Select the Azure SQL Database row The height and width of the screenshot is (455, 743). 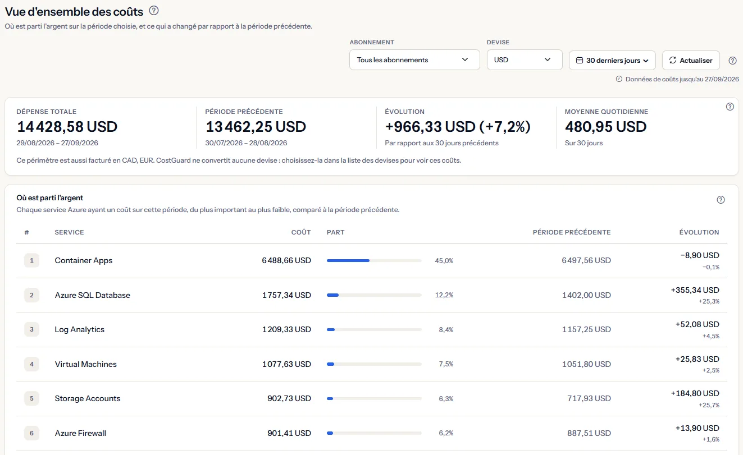click(x=372, y=295)
